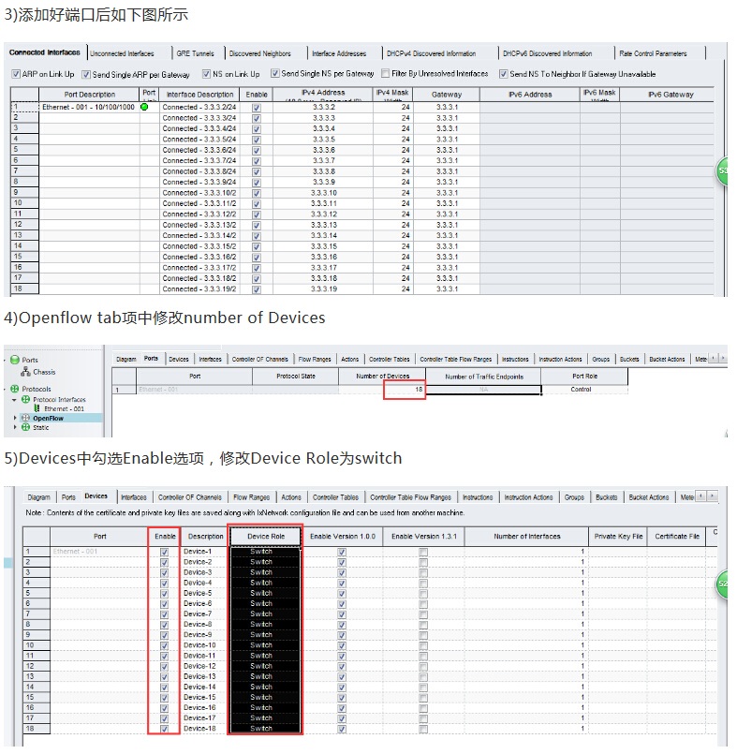Select the Chassis tree item
The image size is (737, 754).
click(44, 372)
